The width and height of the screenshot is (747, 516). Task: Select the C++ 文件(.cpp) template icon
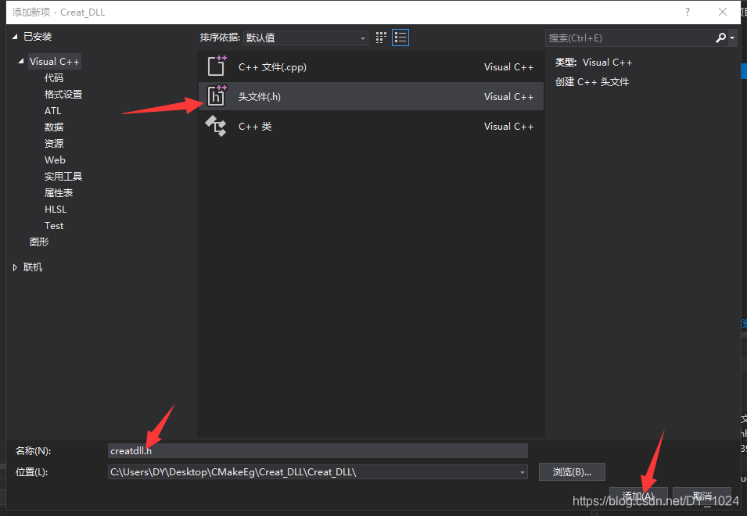[x=217, y=66]
